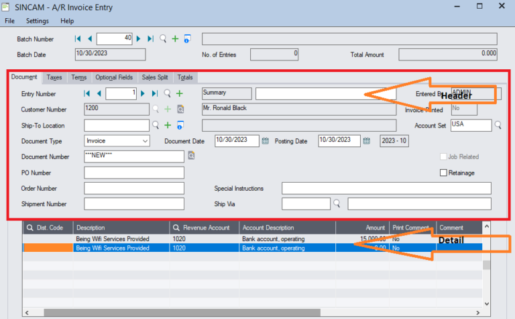Go to last batch number
Screen dimensions: 515x319
coord(150,39)
